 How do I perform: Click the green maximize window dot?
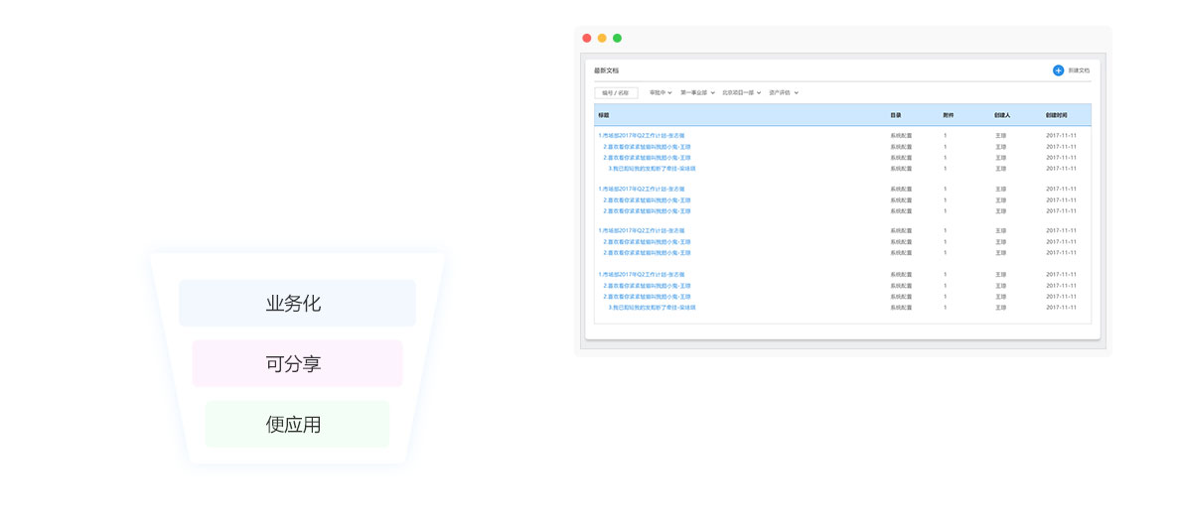tap(617, 39)
